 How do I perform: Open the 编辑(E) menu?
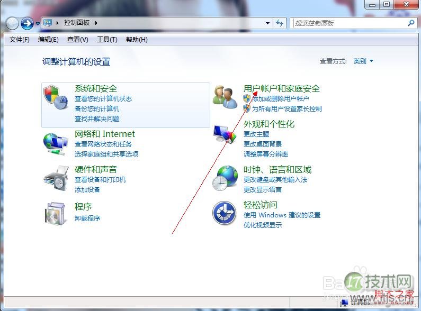[48, 40]
